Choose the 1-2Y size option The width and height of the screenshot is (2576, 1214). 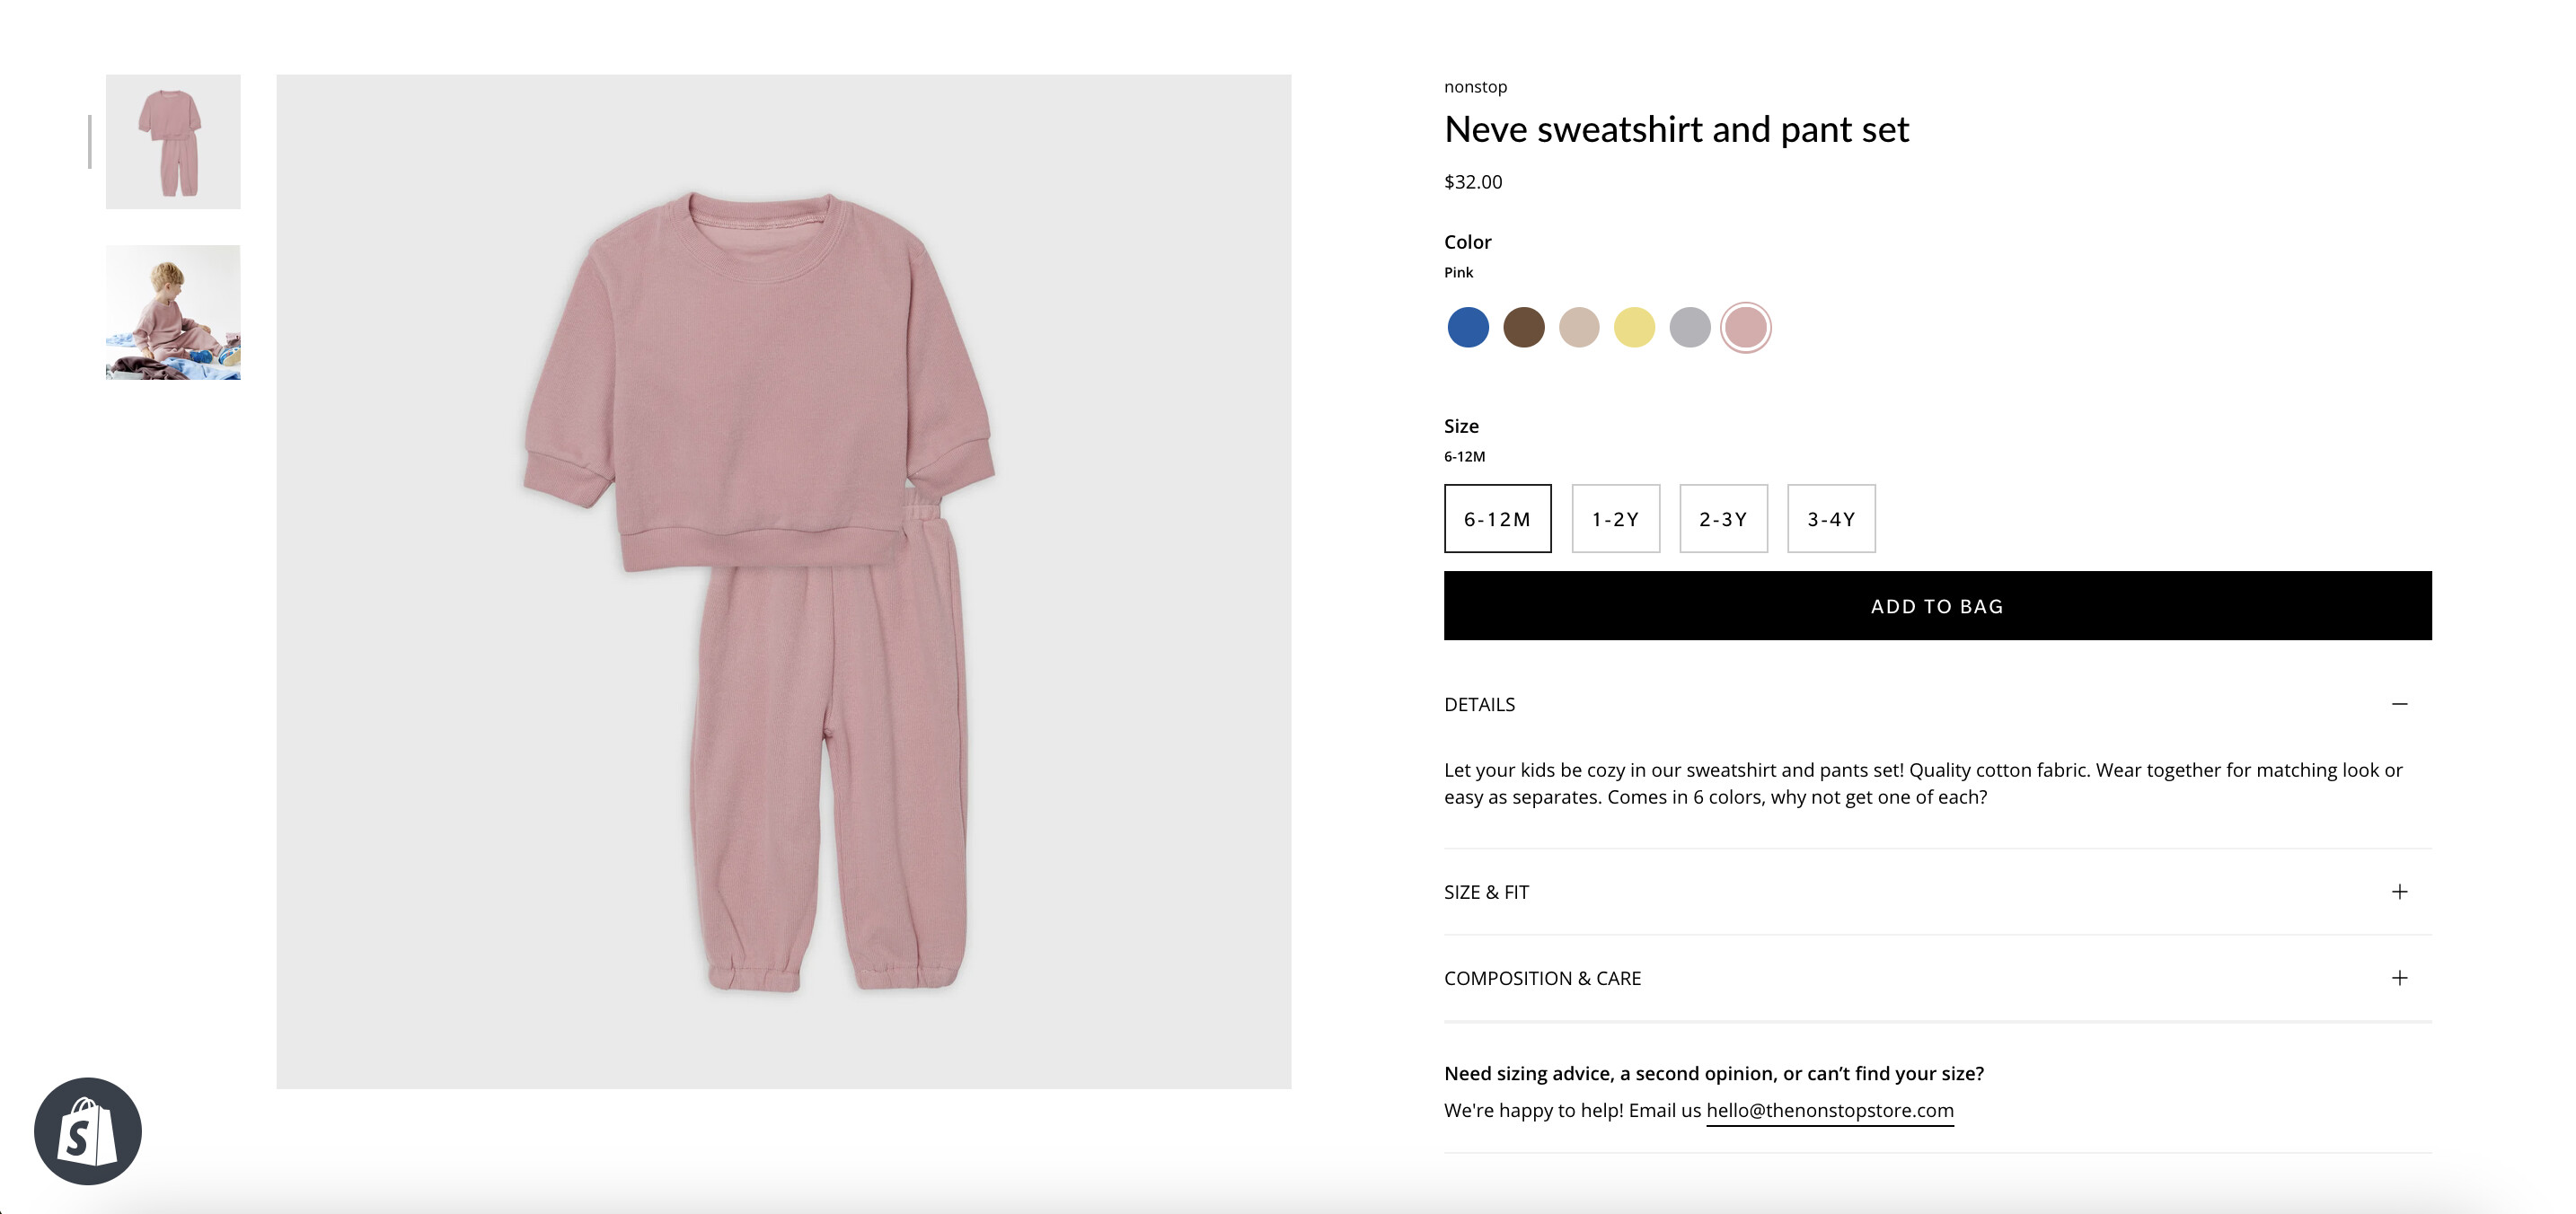(x=1615, y=519)
